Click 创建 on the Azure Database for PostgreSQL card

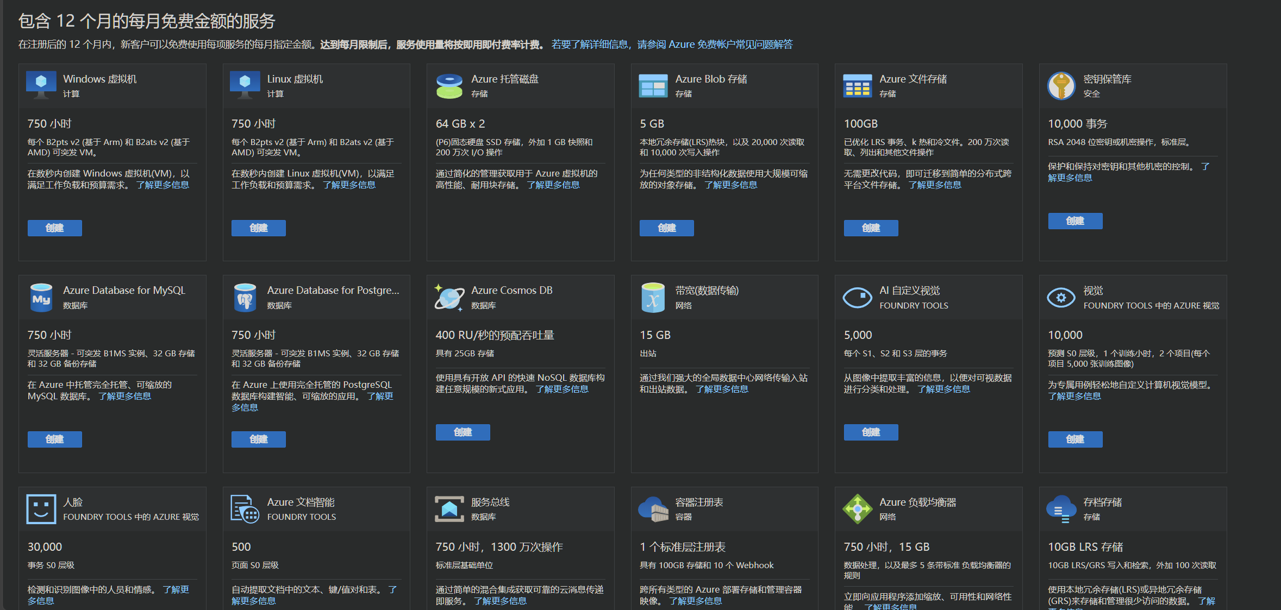coord(259,439)
